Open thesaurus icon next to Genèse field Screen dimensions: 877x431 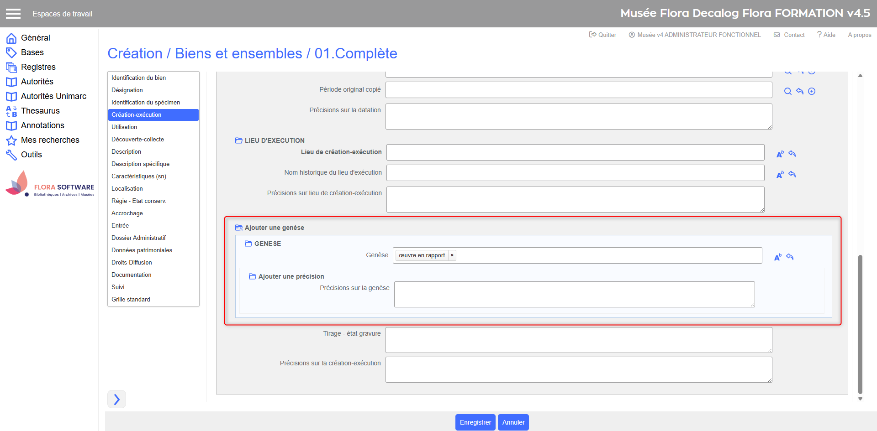pyautogui.click(x=777, y=257)
